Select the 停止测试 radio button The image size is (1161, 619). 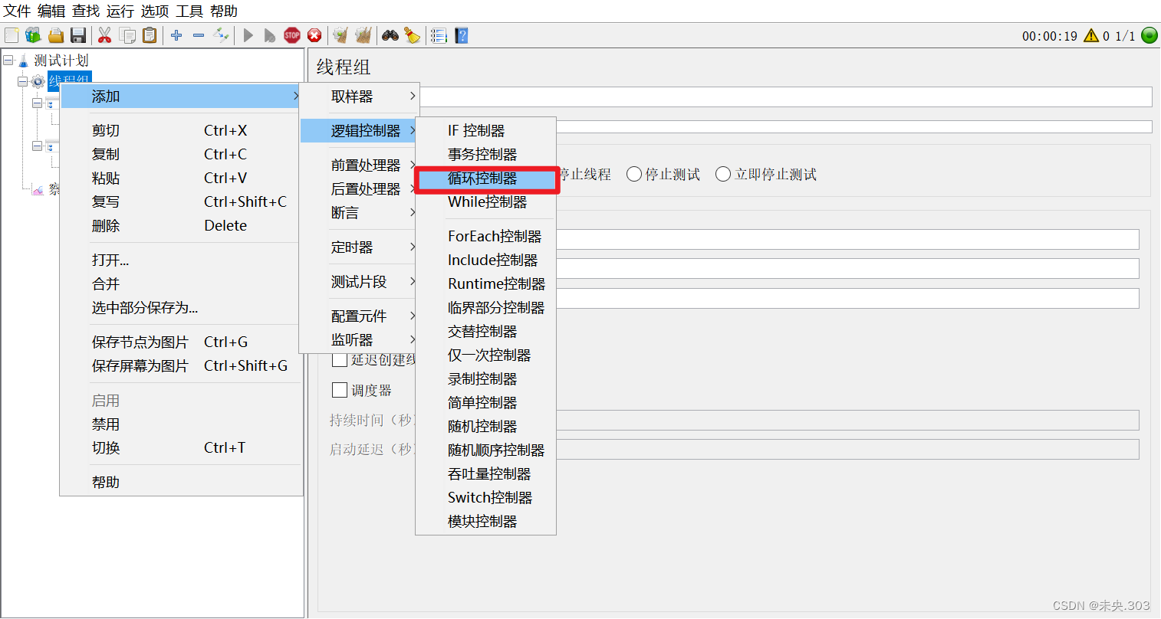[x=634, y=174]
